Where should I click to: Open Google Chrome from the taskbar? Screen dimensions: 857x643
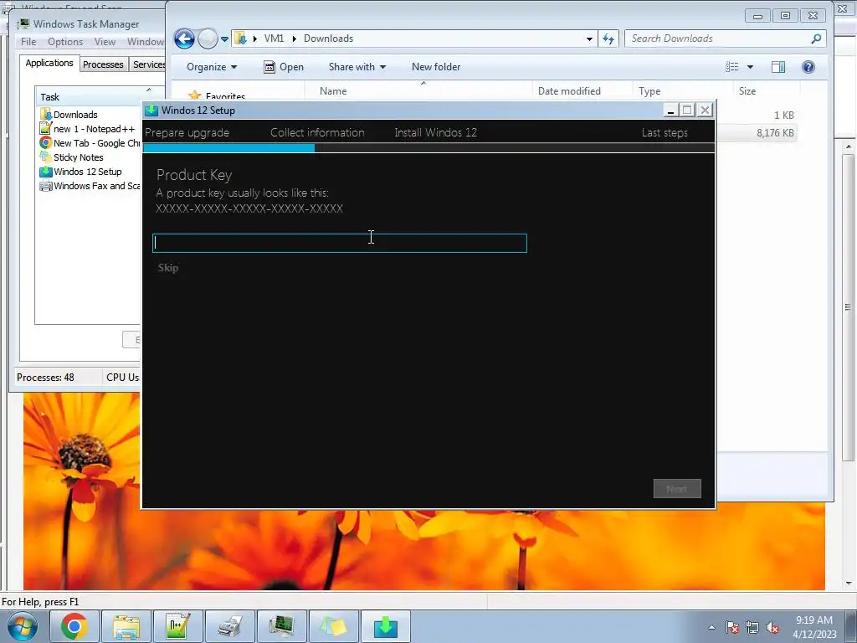[x=74, y=626]
